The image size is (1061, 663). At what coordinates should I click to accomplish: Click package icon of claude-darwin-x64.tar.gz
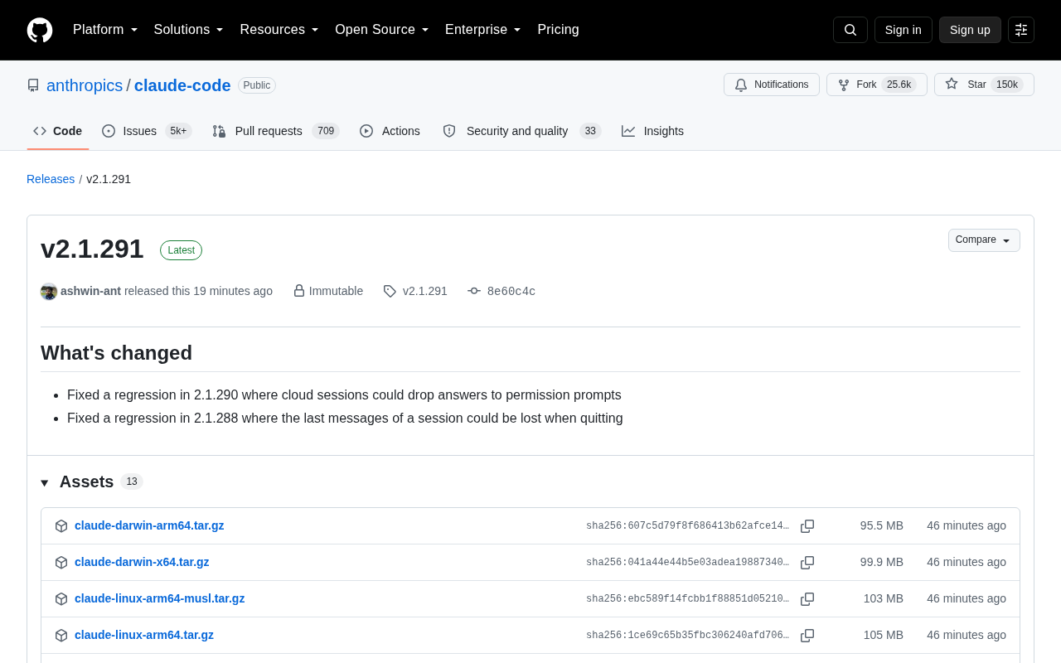[61, 563]
